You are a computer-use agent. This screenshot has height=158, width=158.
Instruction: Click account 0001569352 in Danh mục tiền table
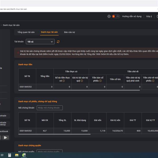pos(26,87)
